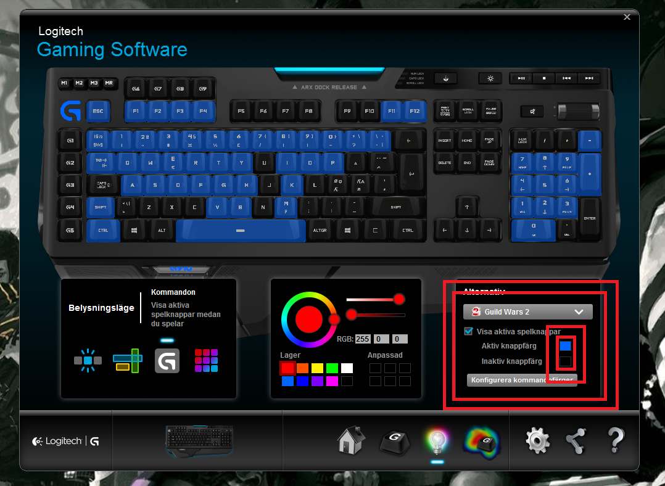Select the purple stock color swatch
The image size is (665, 486).
coord(317,381)
